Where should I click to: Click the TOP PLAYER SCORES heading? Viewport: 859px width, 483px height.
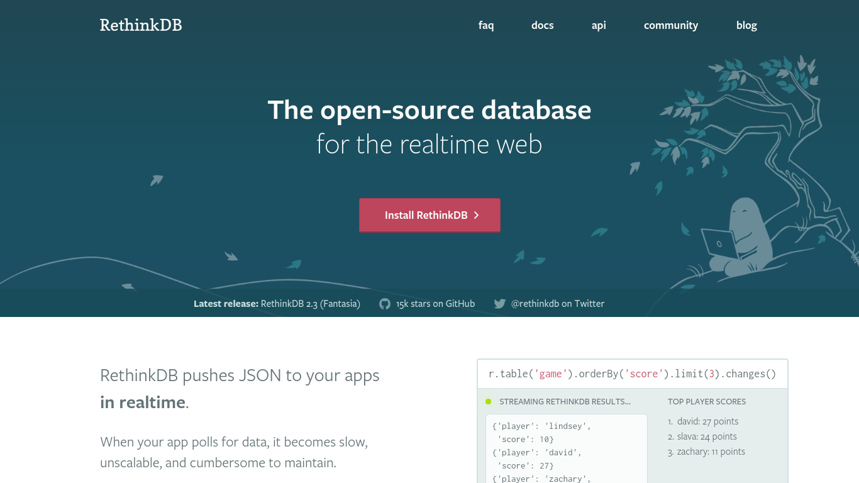706,401
